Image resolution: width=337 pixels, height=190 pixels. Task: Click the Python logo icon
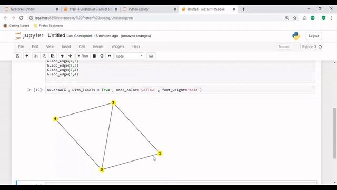[x=296, y=36]
